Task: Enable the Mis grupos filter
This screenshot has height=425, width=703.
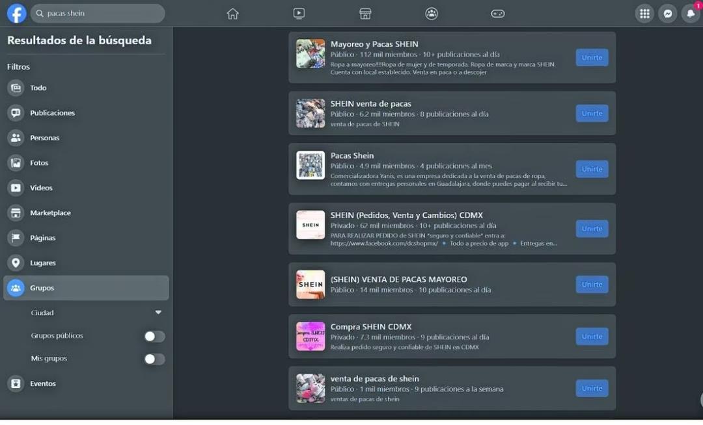Action: pos(154,358)
